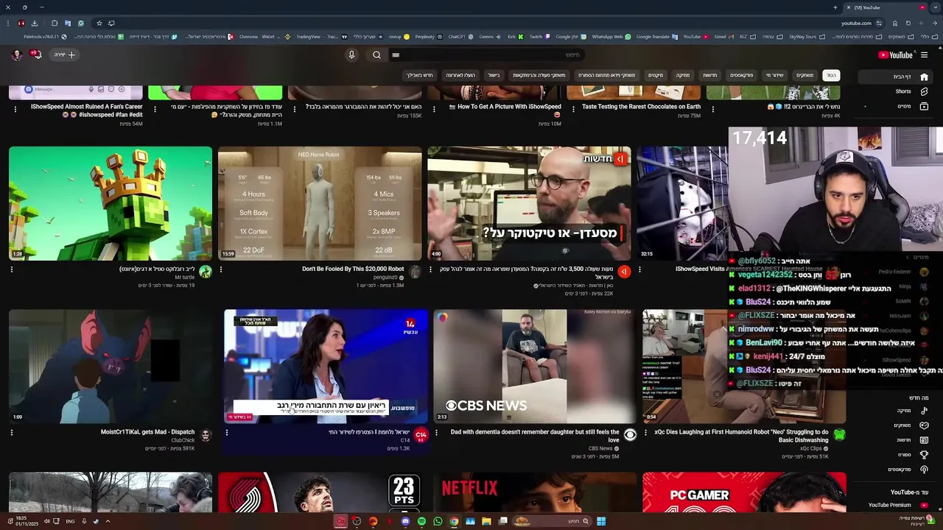Open options menu for the $20,000 Robot video
This screenshot has width=943, height=530.
221,269
